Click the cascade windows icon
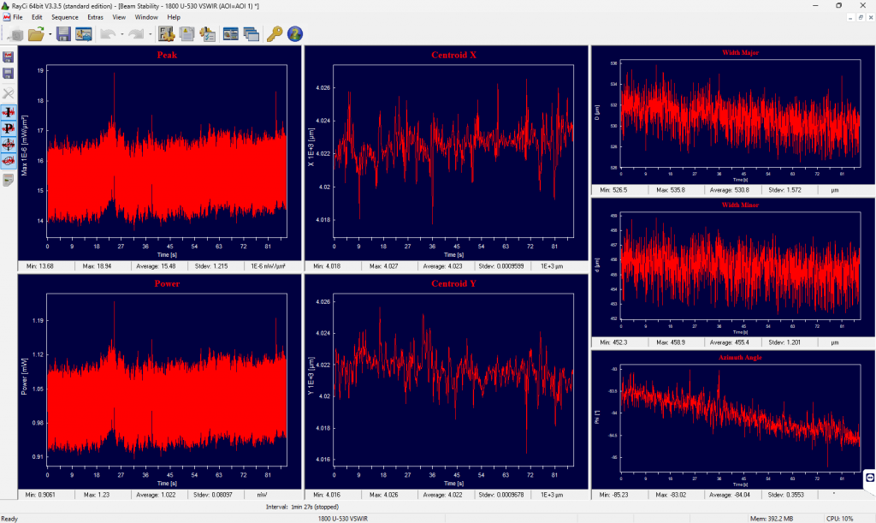 point(252,34)
